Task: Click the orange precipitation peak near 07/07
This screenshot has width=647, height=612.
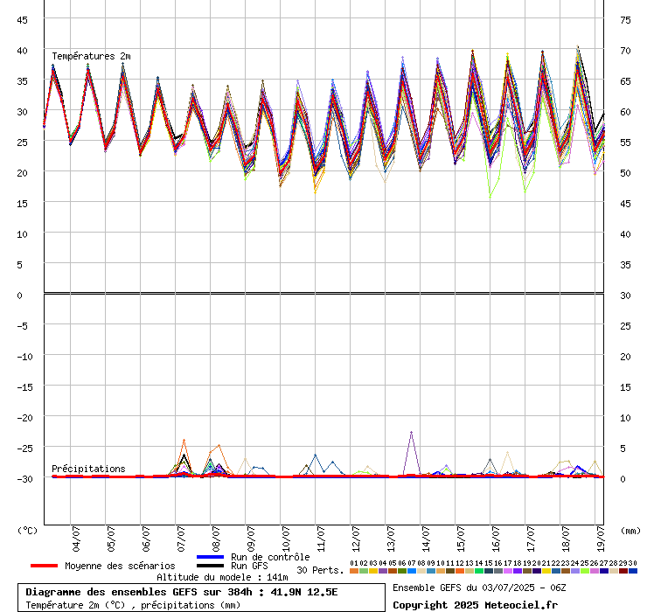Action: (x=184, y=441)
